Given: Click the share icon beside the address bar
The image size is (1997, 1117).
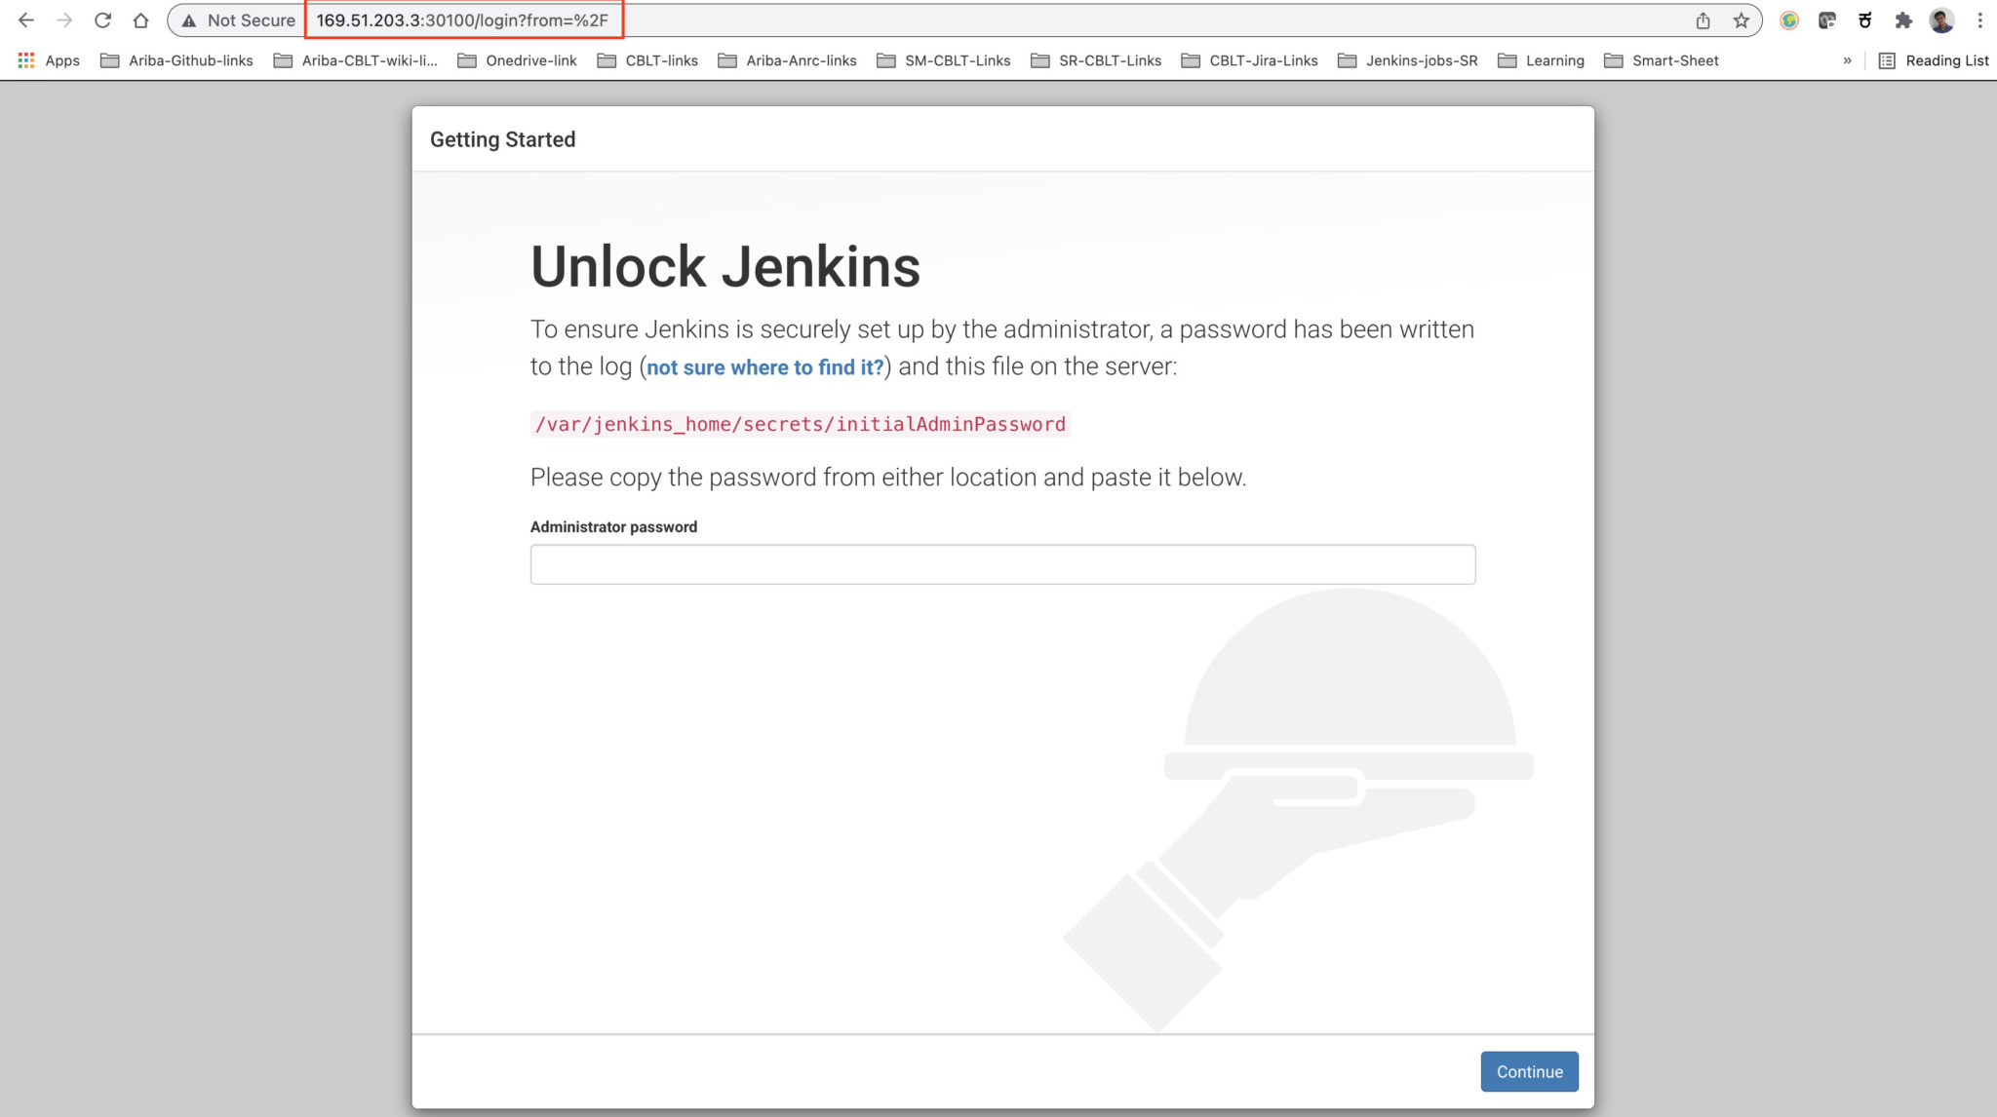Looking at the screenshot, I should 1703,19.
